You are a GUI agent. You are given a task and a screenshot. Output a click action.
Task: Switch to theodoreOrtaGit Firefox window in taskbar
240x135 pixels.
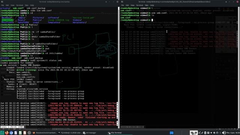coord(45,133)
